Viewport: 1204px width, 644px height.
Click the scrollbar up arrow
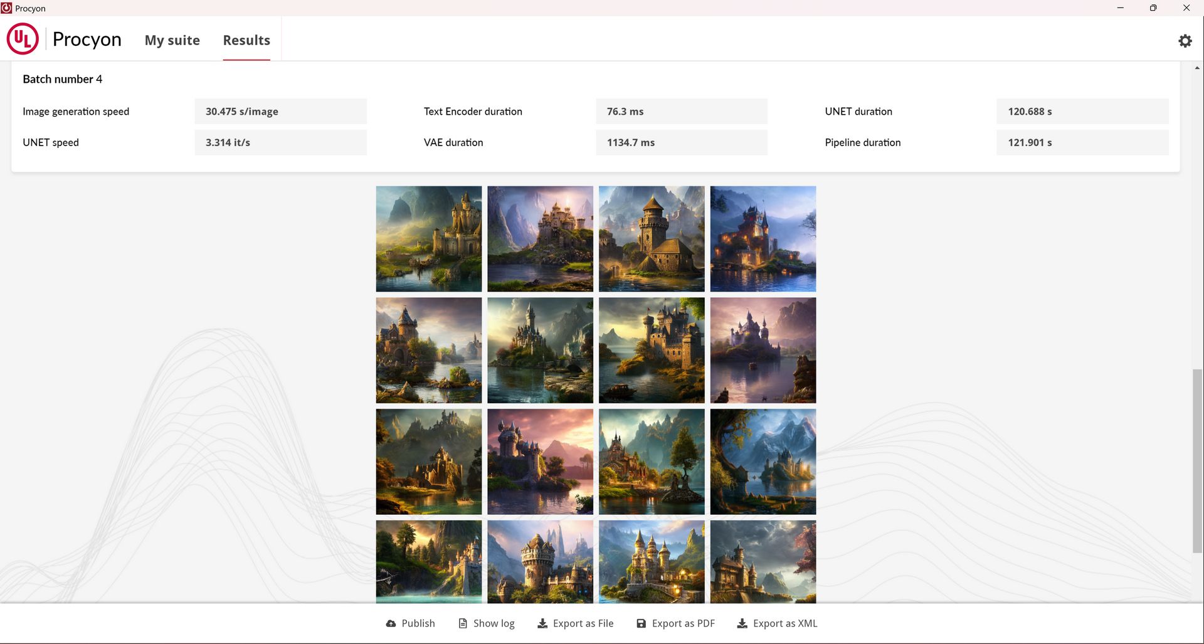click(1198, 67)
